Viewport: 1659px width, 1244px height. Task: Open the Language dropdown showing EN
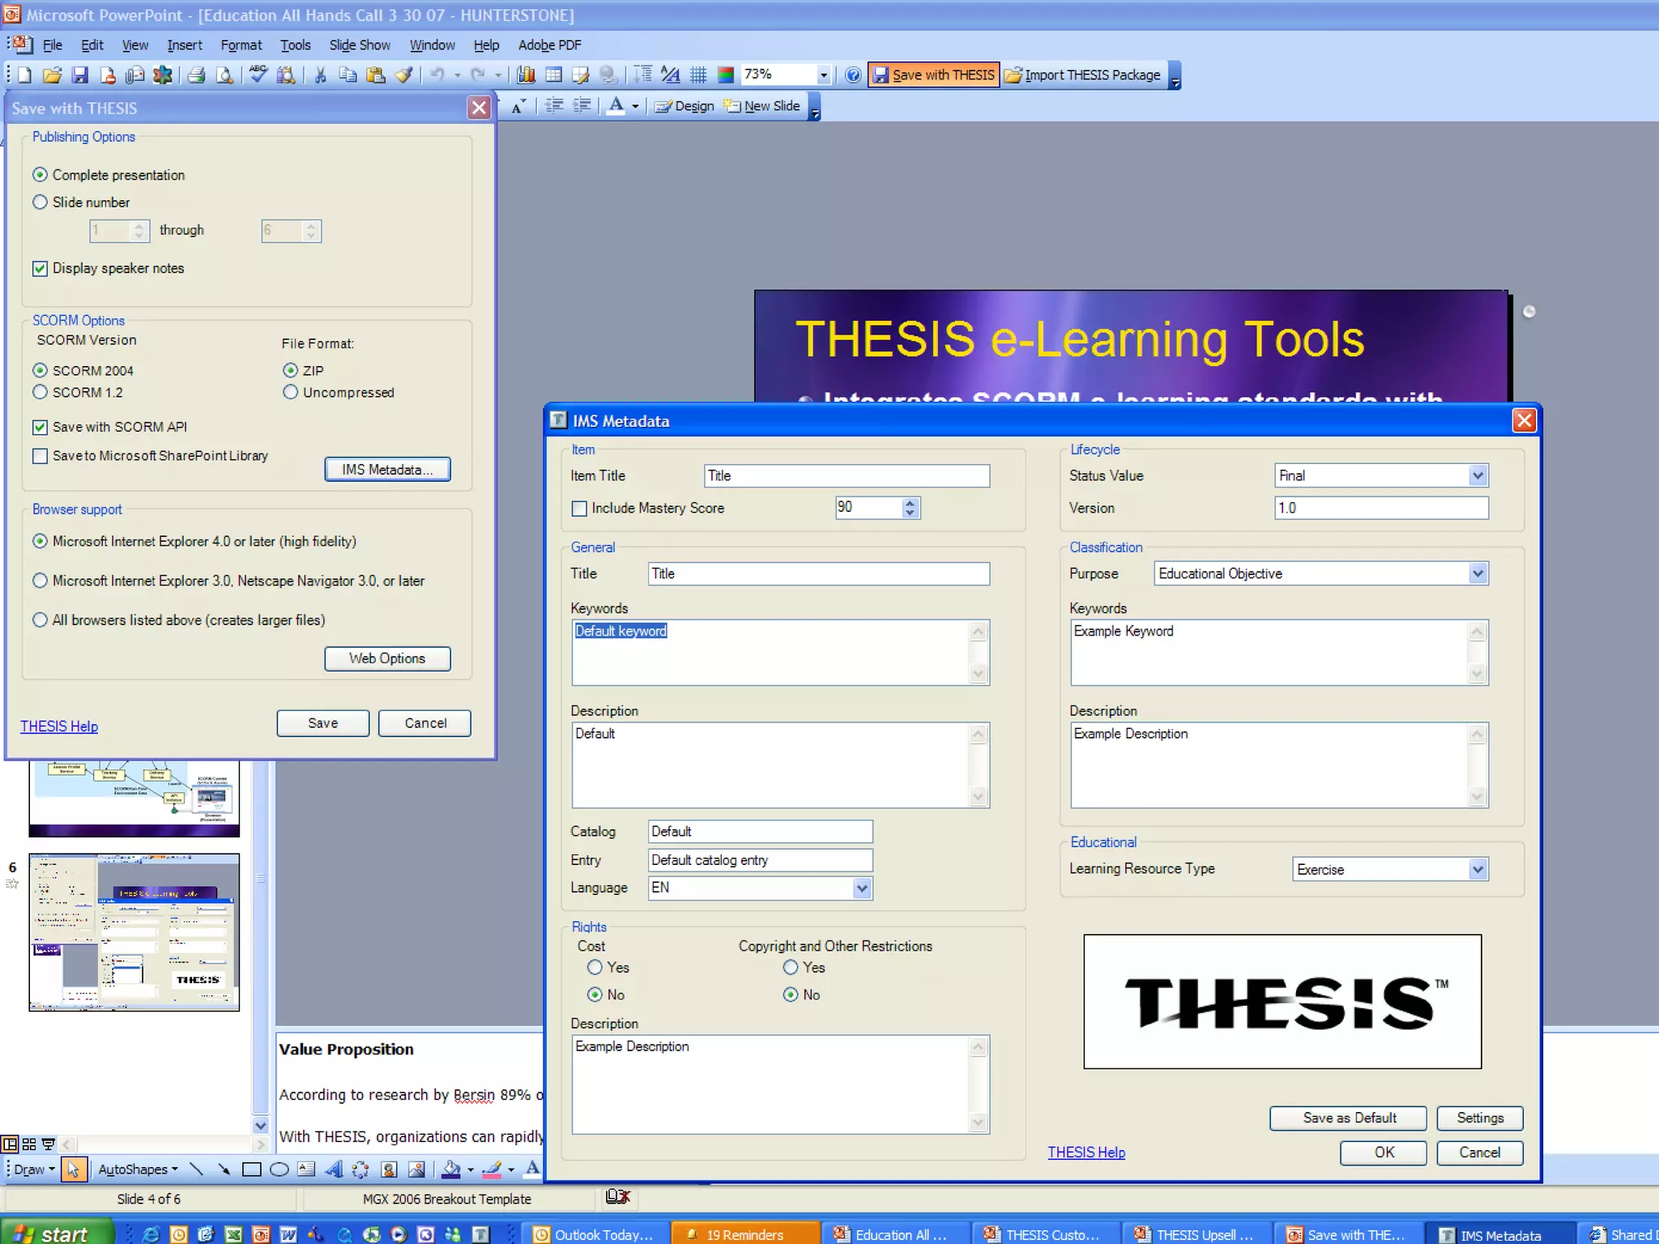(862, 888)
